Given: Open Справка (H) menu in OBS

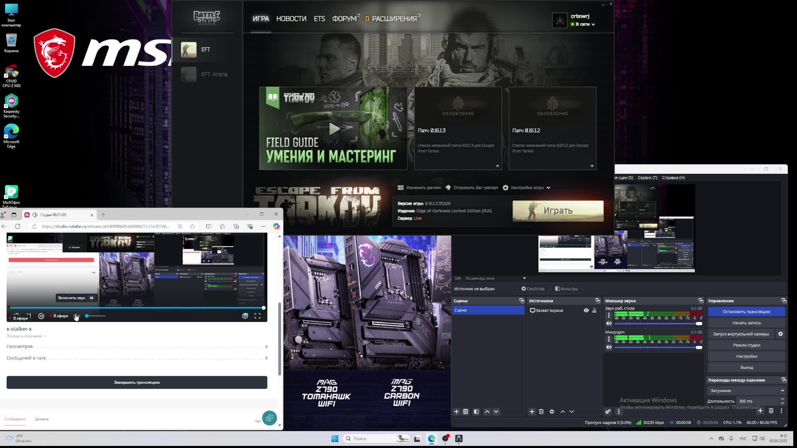Looking at the screenshot, I should point(673,178).
